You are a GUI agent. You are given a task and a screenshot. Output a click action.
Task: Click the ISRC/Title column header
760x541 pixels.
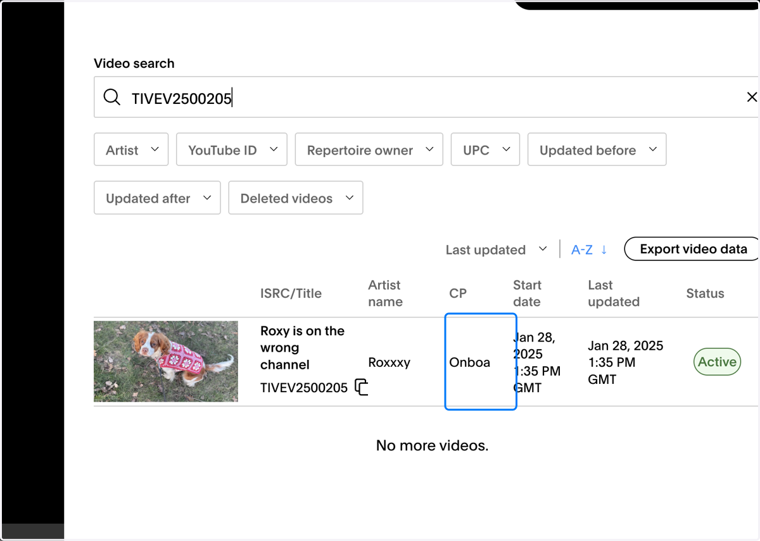tap(291, 293)
